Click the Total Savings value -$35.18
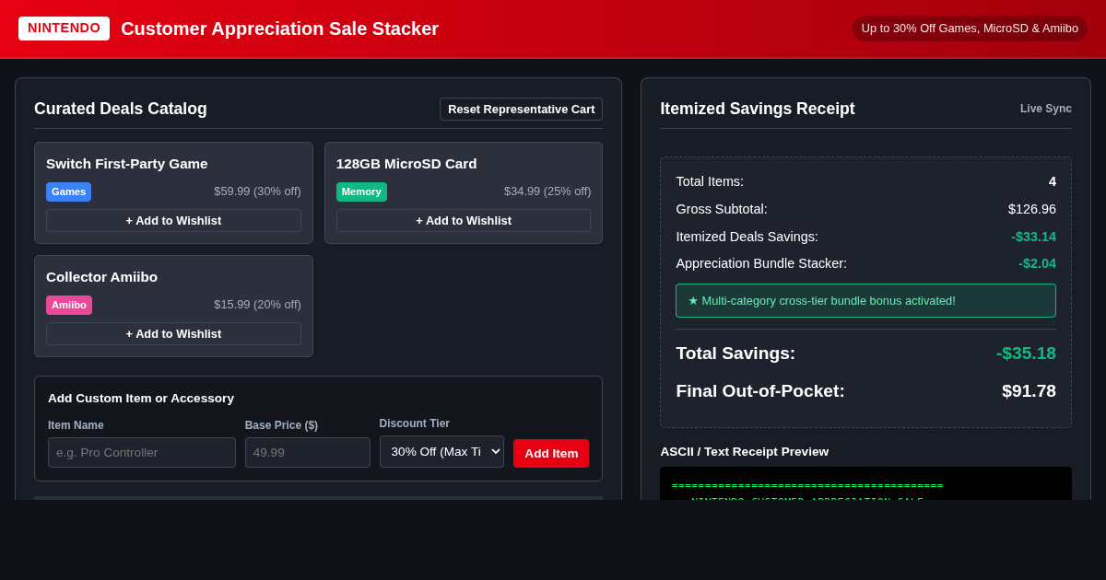This screenshot has height=580, width=1106. pos(1026,354)
